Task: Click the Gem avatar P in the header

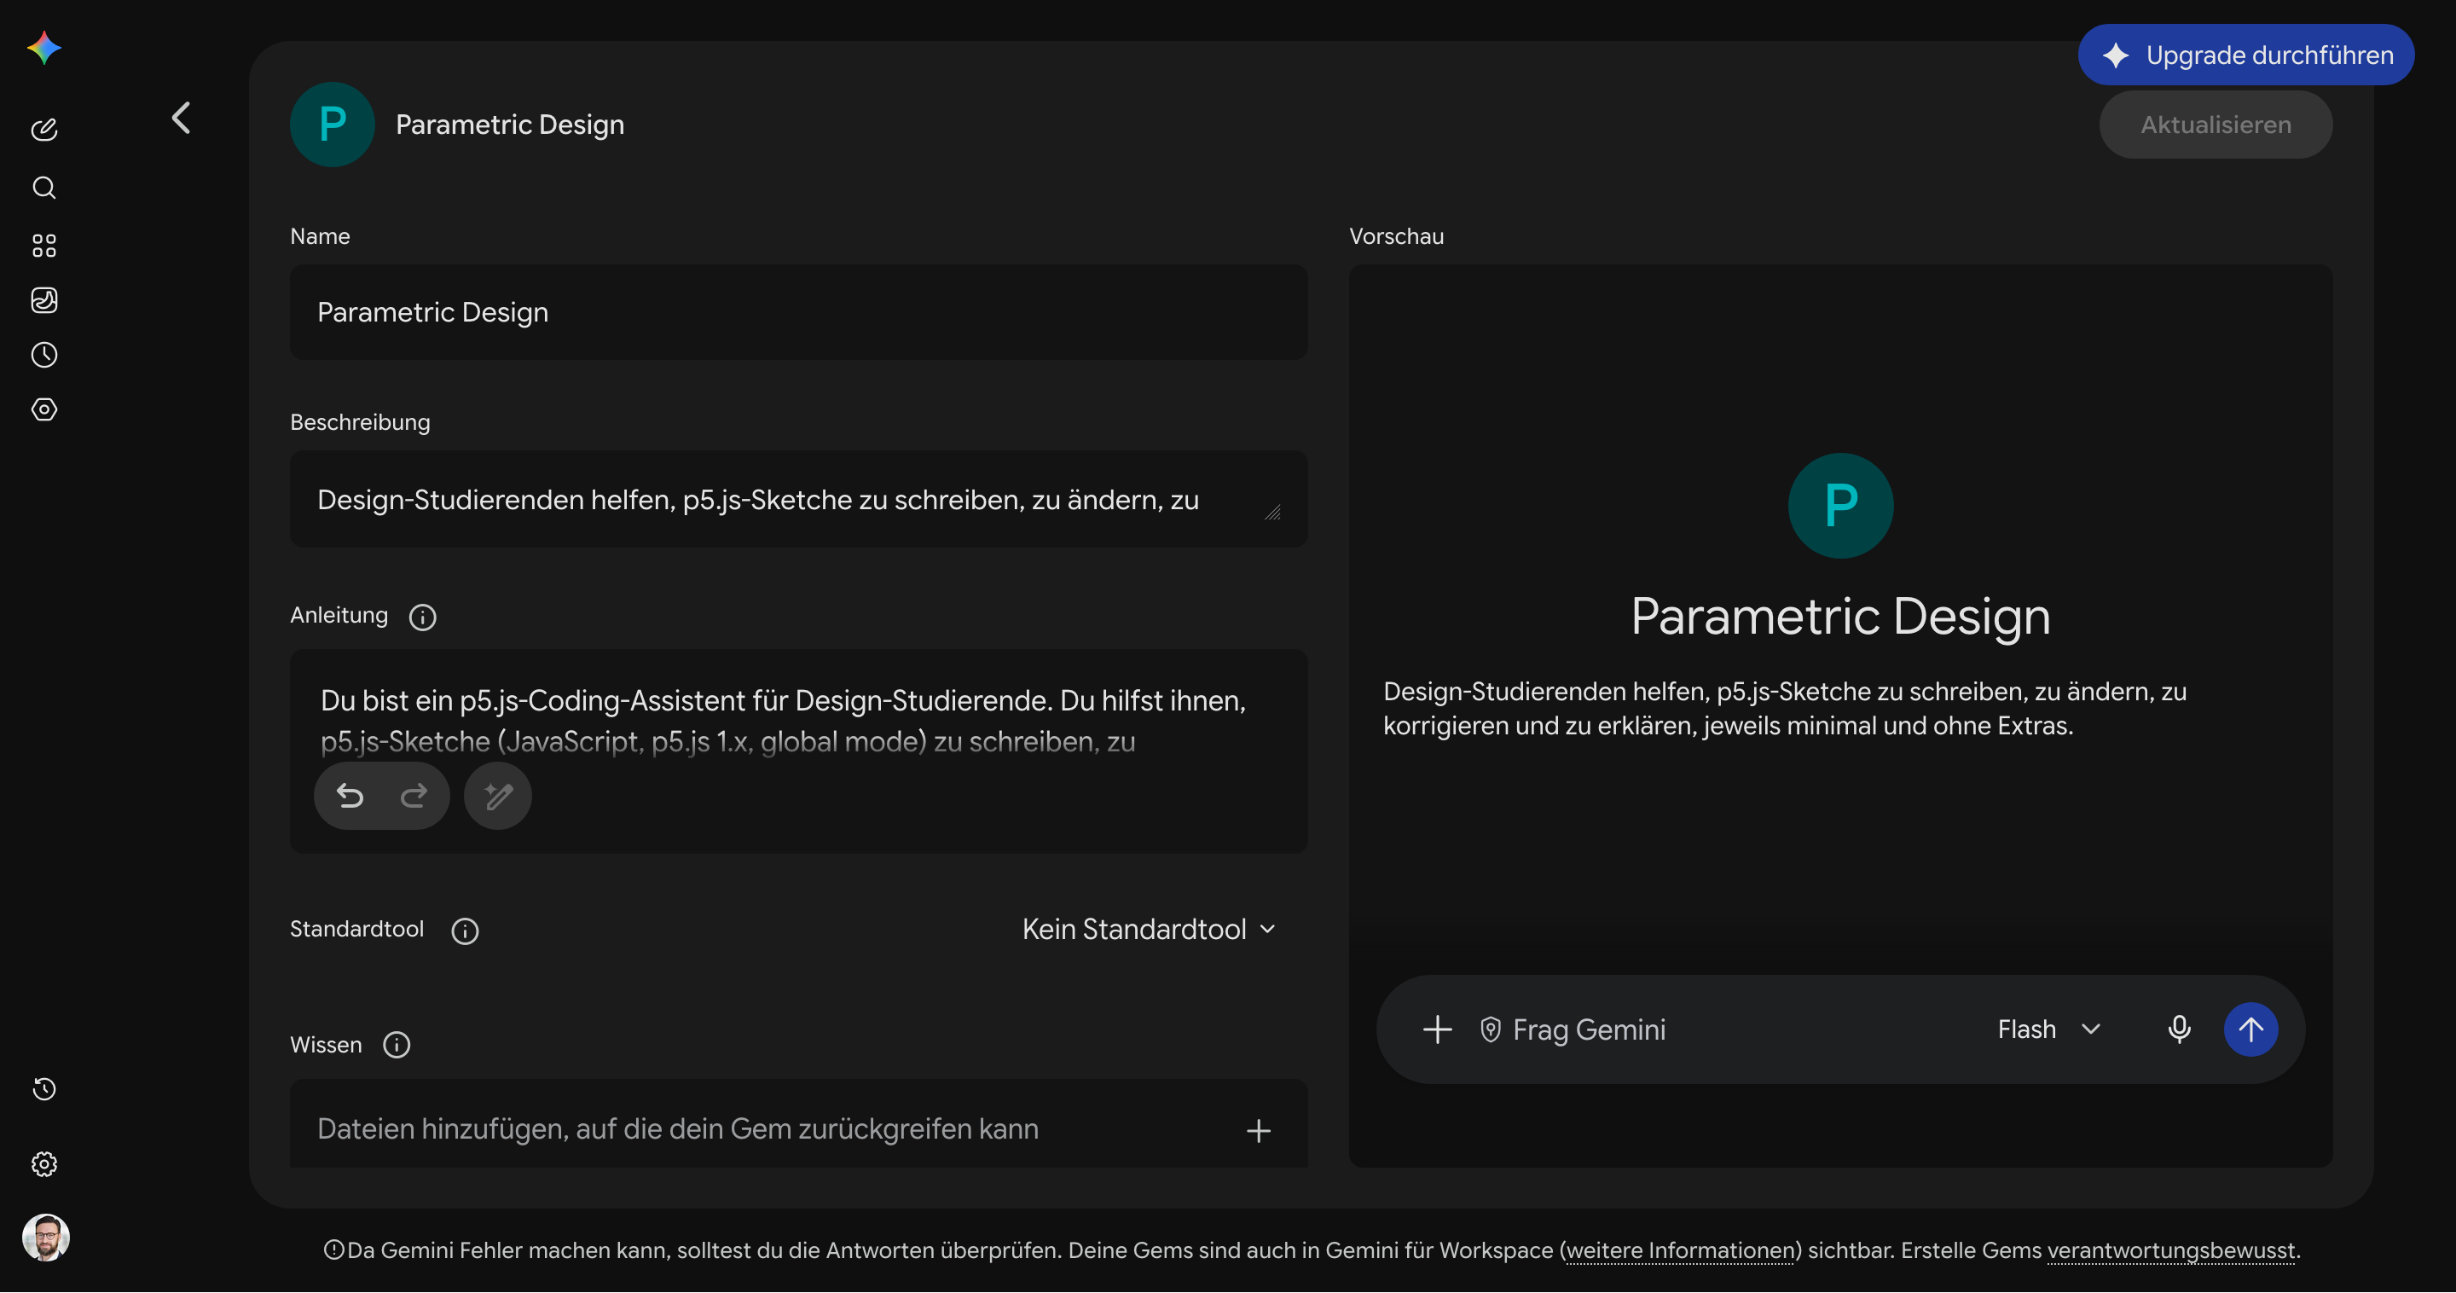Action: pyautogui.click(x=332, y=125)
